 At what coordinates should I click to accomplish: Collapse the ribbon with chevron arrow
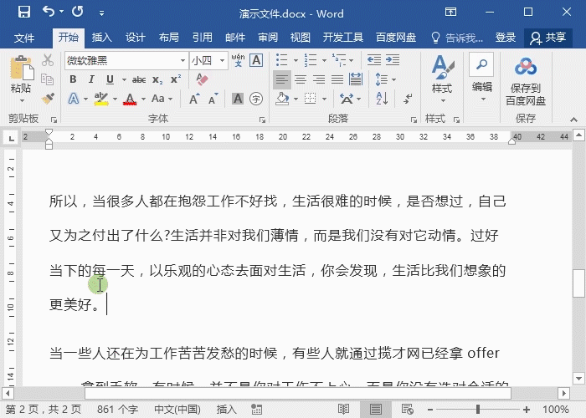tap(573, 120)
